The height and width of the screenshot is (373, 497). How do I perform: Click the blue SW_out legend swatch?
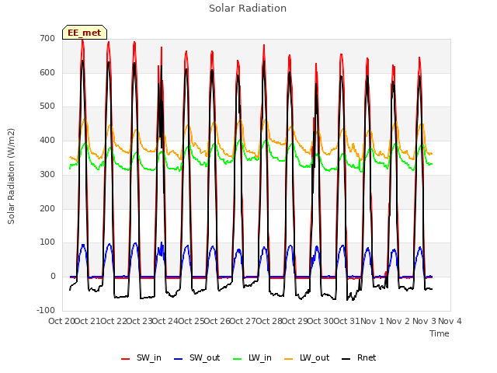coord(179,359)
